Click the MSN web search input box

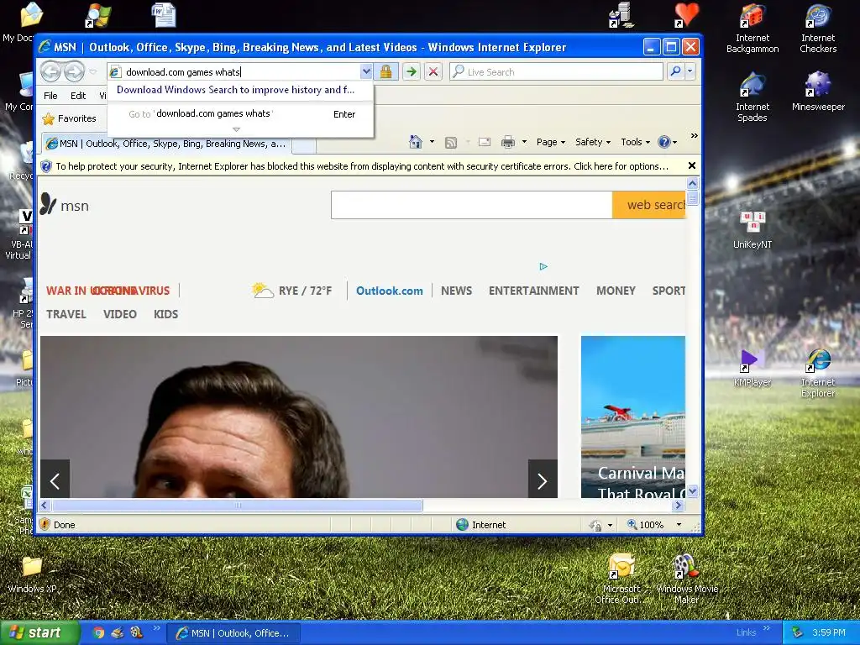tap(472, 205)
